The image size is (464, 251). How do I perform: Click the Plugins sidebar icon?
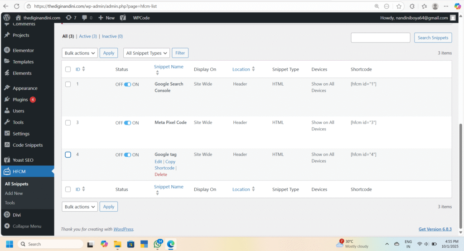7,100
